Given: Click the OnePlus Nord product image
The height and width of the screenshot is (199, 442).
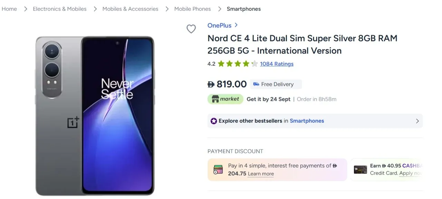Looking at the screenshot, I should [x=95, y=114].
